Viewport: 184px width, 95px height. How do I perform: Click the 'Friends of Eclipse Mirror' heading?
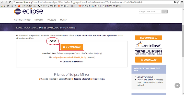point(72,74)
